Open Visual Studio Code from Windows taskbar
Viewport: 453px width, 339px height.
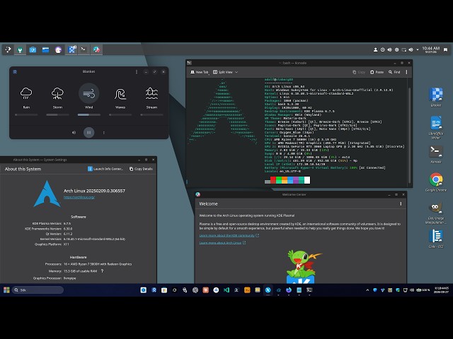[x=226, y=290]
